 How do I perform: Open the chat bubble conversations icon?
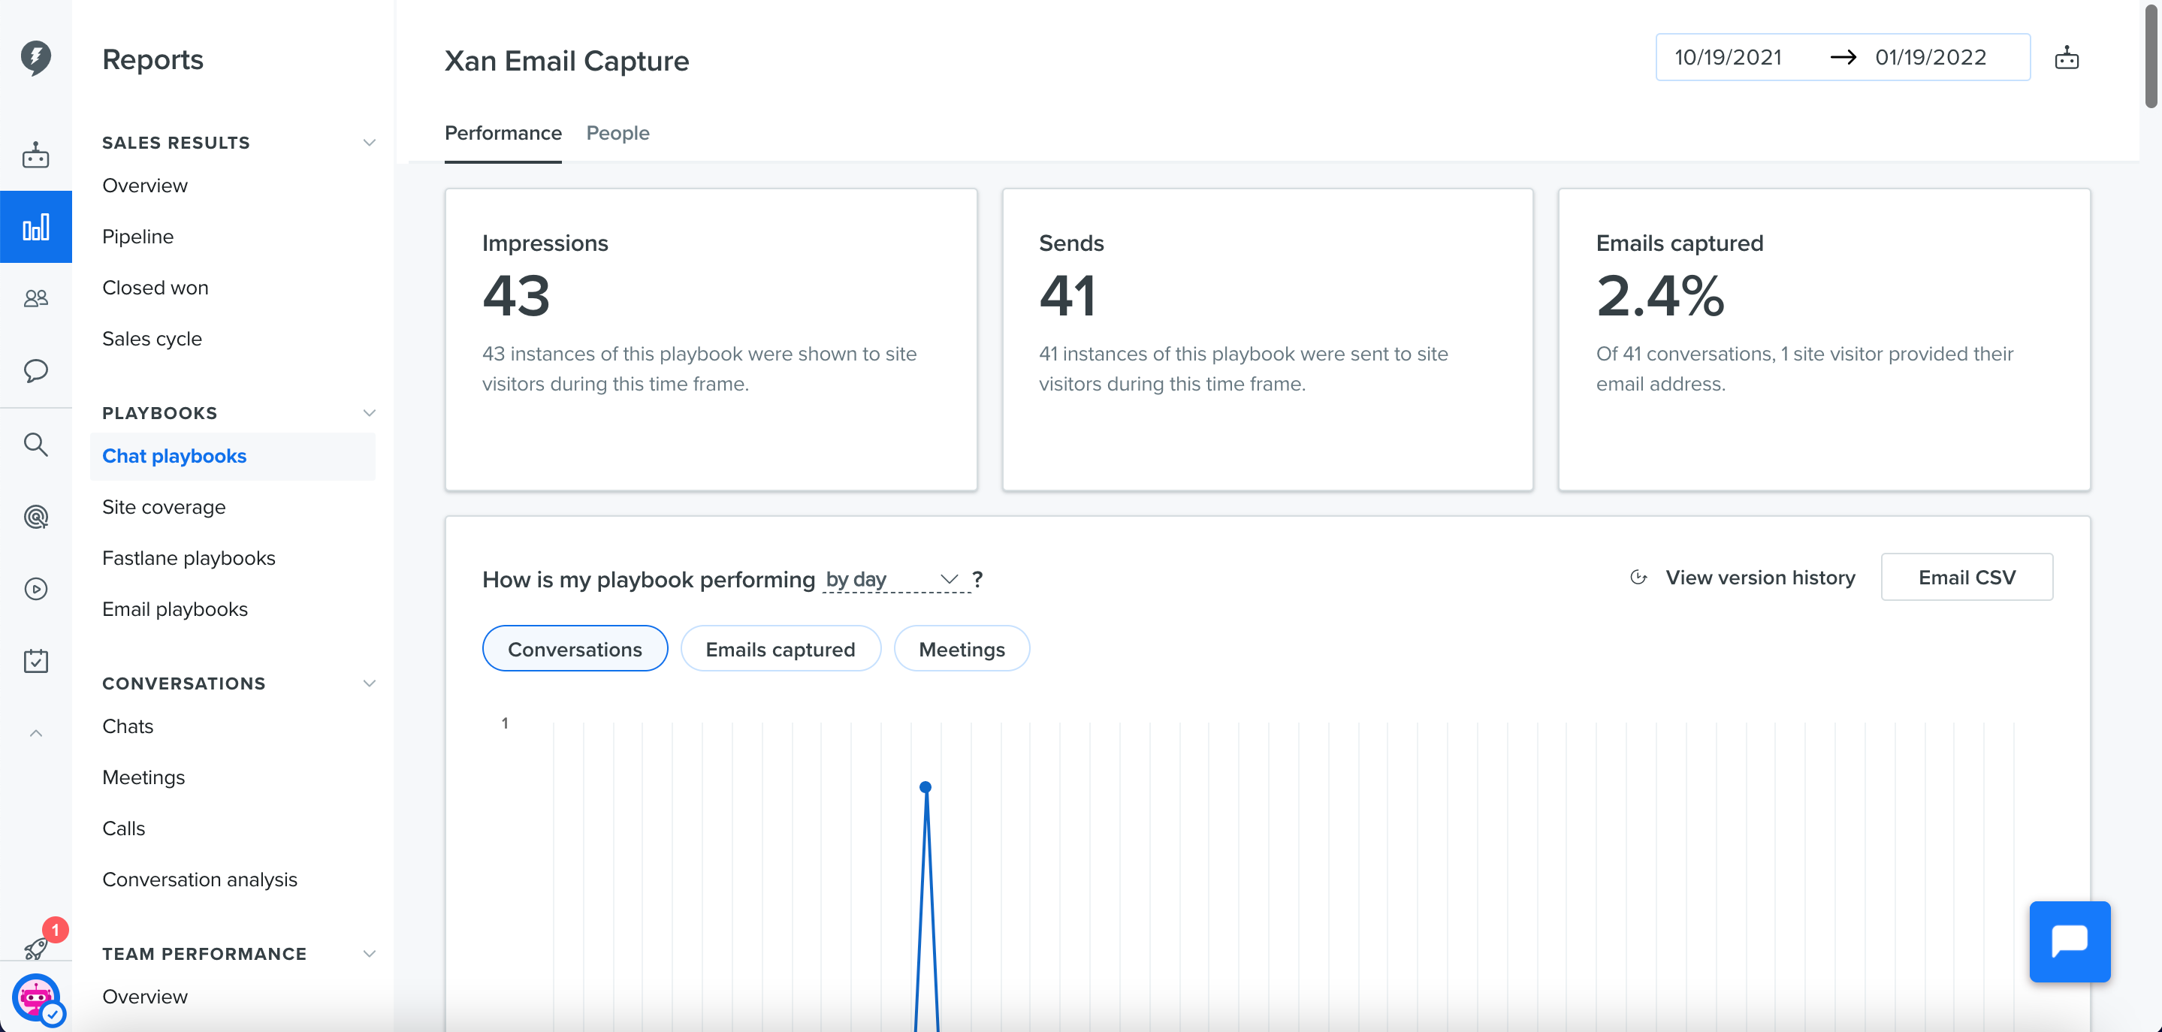[35, 370]
